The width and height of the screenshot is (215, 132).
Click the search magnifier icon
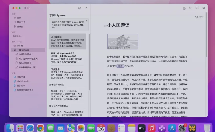tap(191, 8)
